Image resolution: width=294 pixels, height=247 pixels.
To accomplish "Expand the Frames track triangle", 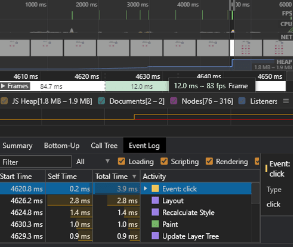I will tap(3, 86).
